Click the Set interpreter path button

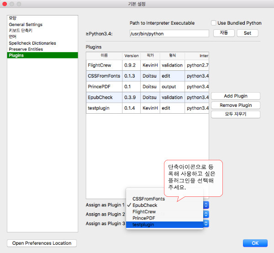[248, 33]
